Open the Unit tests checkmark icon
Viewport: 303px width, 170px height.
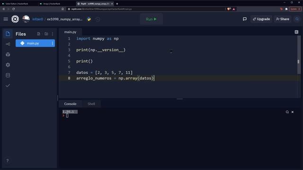pos(8,85)
